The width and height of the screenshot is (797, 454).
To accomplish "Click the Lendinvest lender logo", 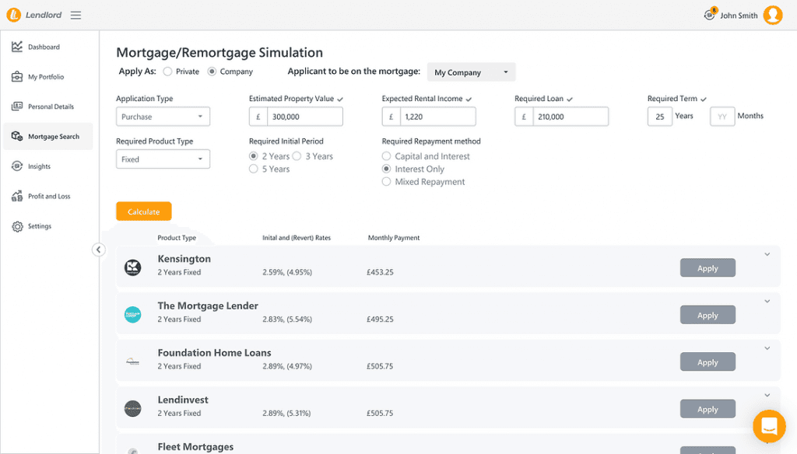I will click(132, 408).
